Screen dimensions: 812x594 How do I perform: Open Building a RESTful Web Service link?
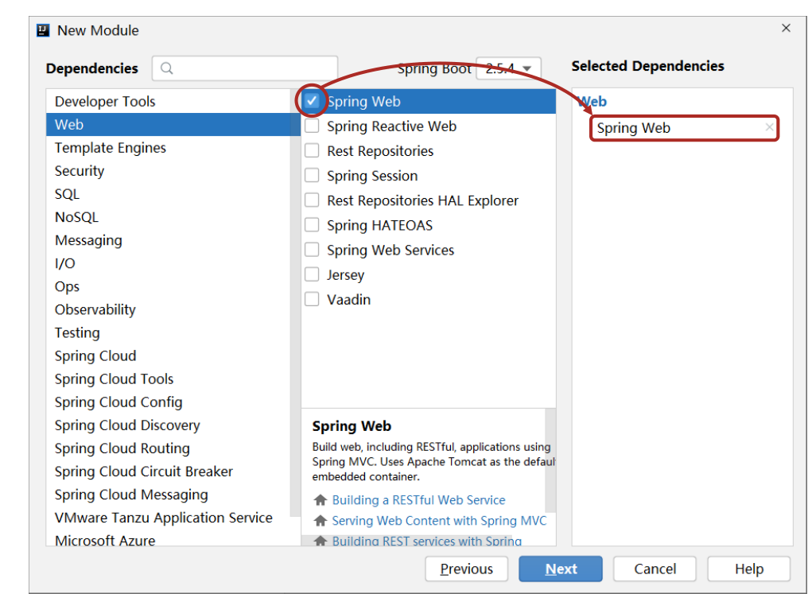[418, 499]
